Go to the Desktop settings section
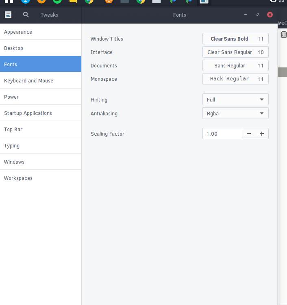 (41, 48)
